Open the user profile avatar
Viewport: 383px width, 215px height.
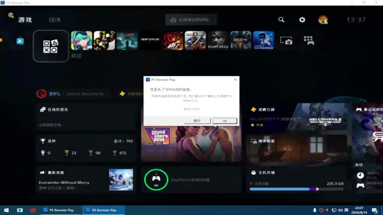(x=323, y=20)
